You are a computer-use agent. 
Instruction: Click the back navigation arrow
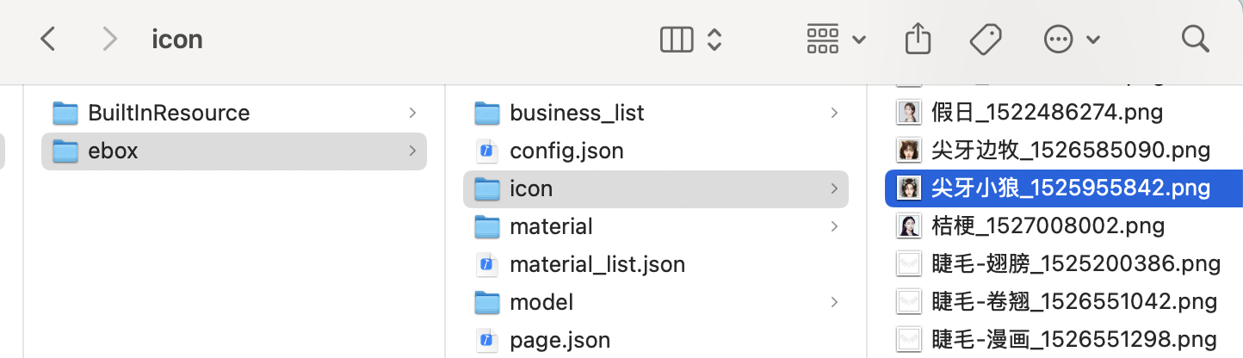click(x=48, y=39)
